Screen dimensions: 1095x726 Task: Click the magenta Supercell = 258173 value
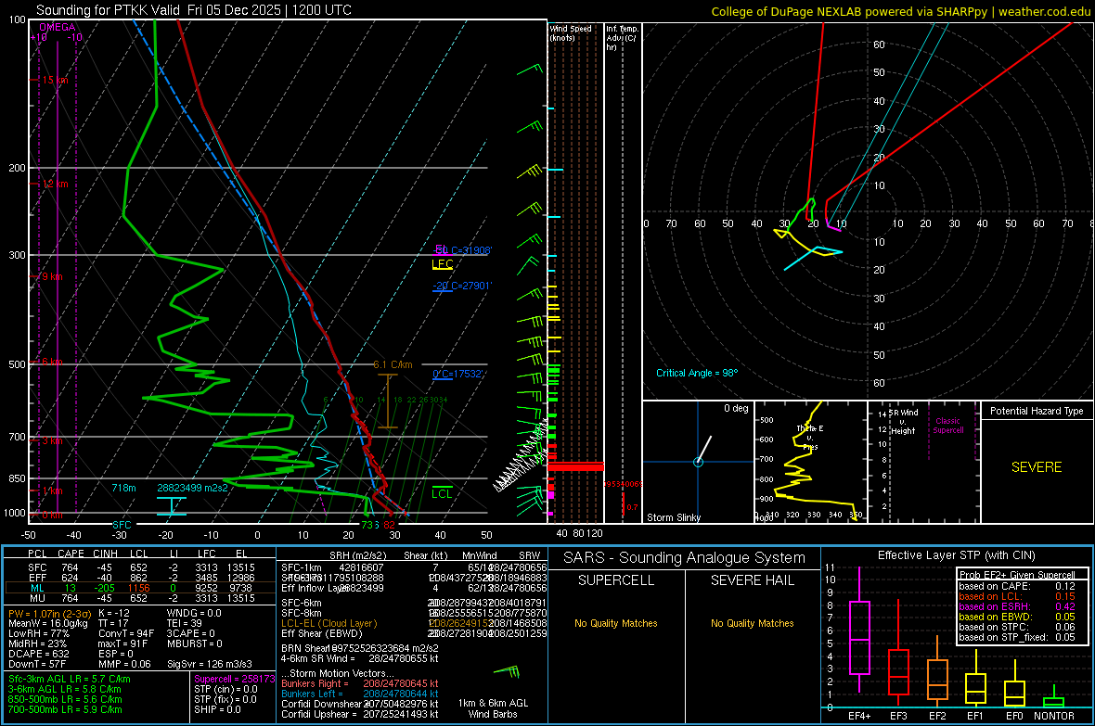(234, 680)
